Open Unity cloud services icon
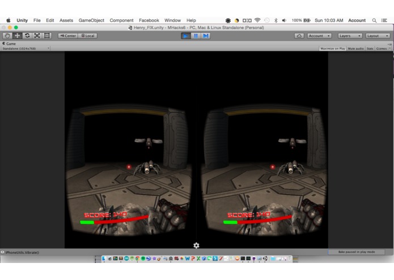 pyautogui.click(x=299, y=36)
